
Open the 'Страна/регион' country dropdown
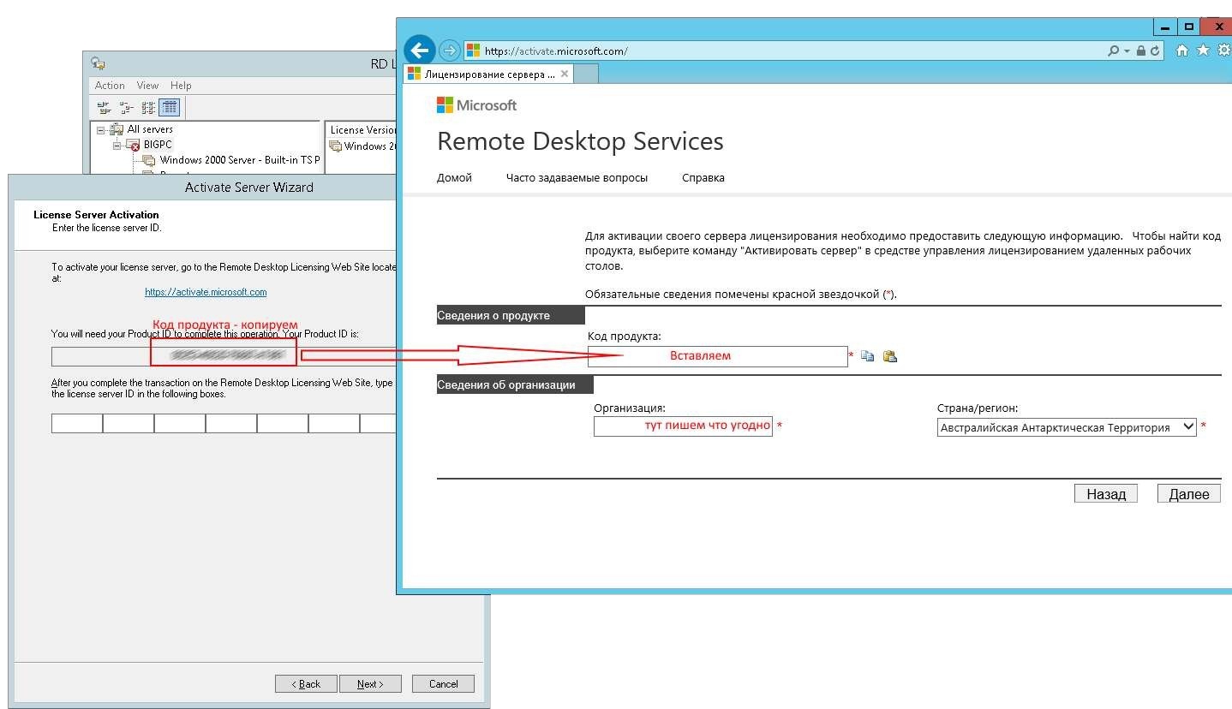(1067, 426)
